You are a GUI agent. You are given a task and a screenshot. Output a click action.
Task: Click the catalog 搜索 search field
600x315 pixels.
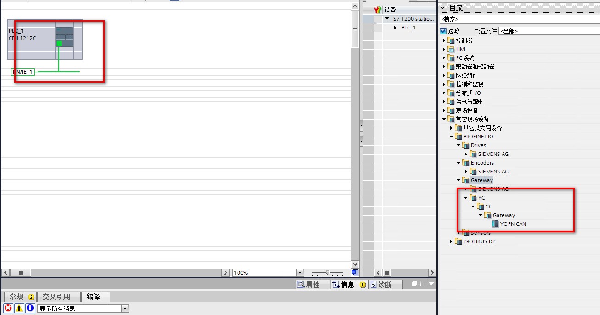pyautogui.click(x=518, y=19)
